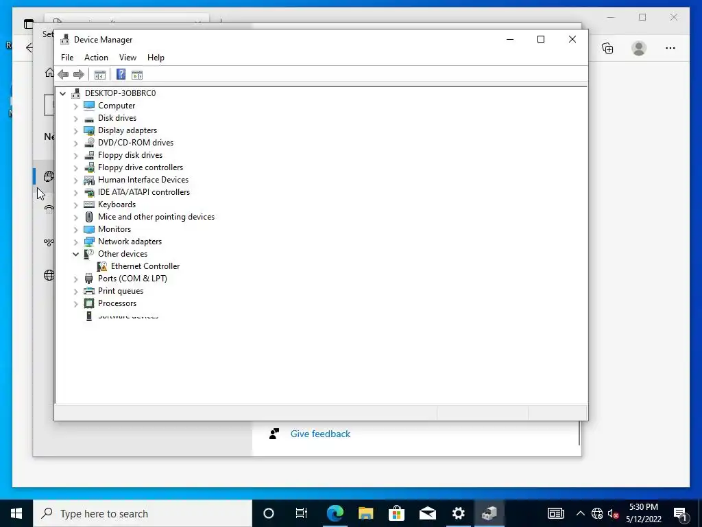This screenshot has width=702, height=527.
Task: Open the Mail app from taskbar
Action: click(428, 513)
